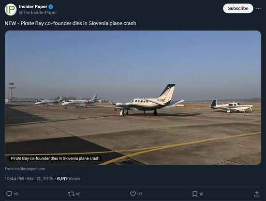Open the Insider Paper display name
Viewport: 266px width, 201px height.
pos(33,7)
